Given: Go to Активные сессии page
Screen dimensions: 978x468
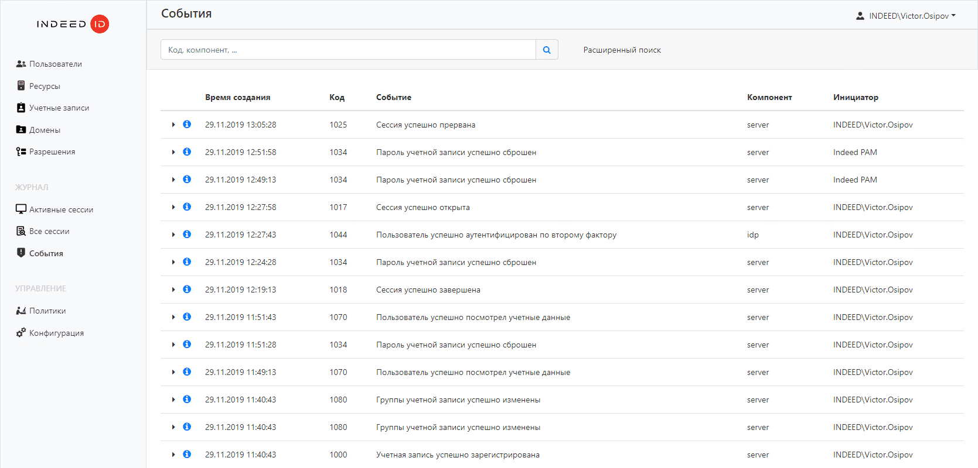Looking at the screenshot, I should point(61,209).
